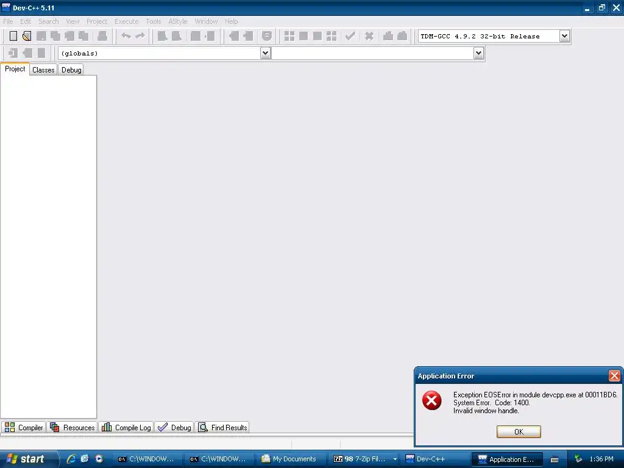Open the Window menu
Viewport: 624px width, 468px height.
coord(206,21)
